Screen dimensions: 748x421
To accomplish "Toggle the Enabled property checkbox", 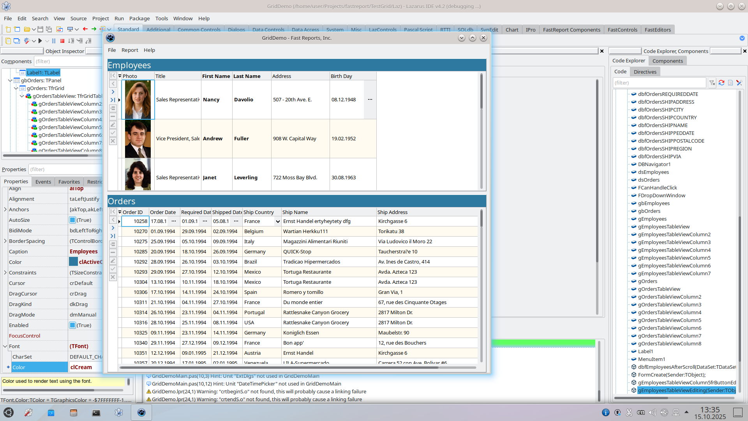I will pos(72,325).
